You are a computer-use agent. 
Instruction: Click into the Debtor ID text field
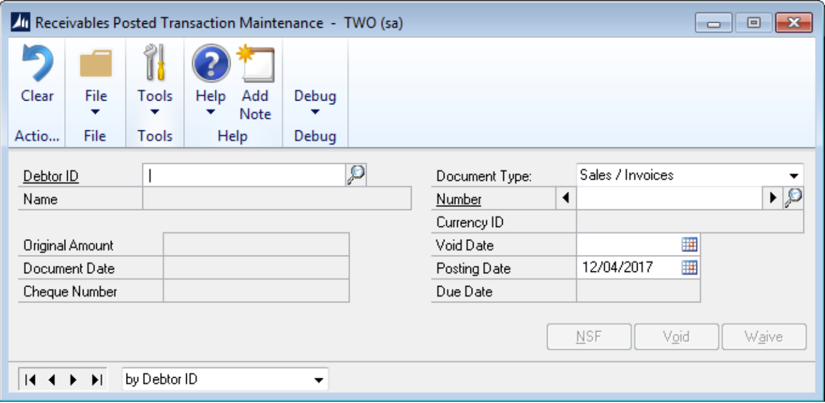tap(244, 176)
